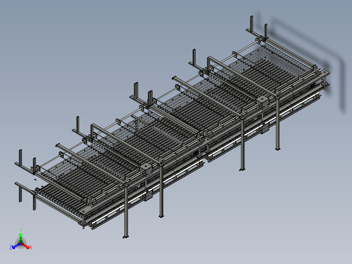Screen dimensions: 352x264
Task: Select the frontmost support leg of the conveyor
Action: tap(126, 212)
